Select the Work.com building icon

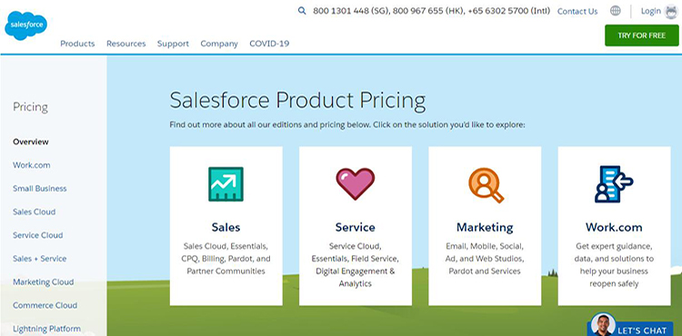[x=614, y=184]
